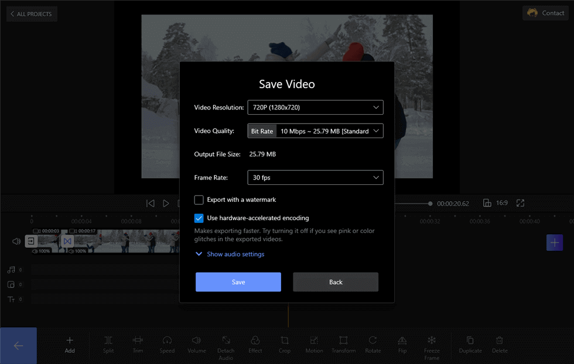Uncheck Use hardware-accelerated encoding
The width and height of the screenshot is (574, 364).
pyautogui.click(x=199, y=218)
